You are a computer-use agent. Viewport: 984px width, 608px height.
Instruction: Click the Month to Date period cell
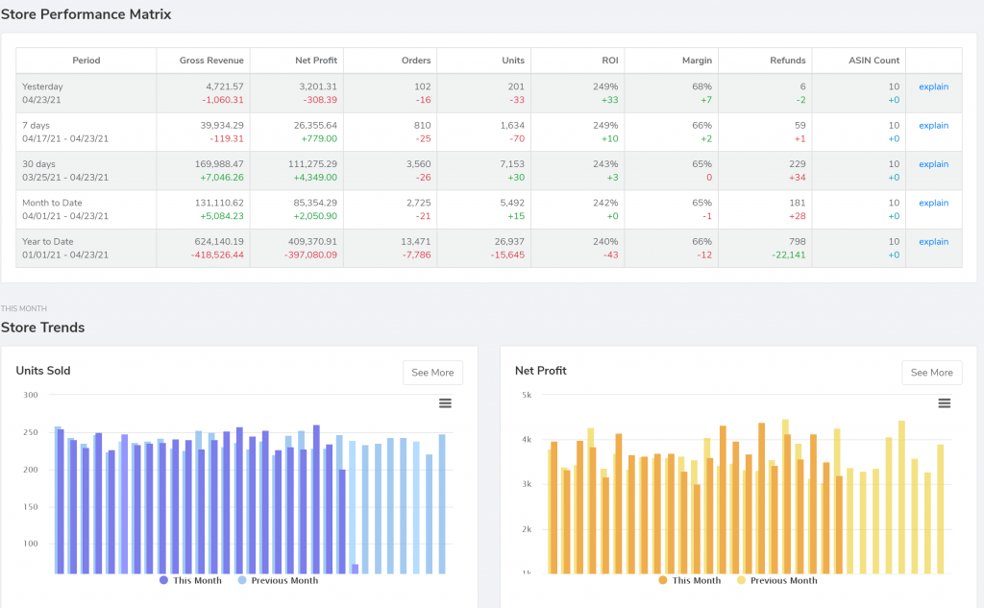coord(86,209)
